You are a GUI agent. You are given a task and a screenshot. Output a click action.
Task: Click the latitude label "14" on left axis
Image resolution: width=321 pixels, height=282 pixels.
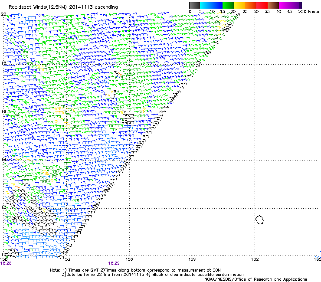(3, 160)
